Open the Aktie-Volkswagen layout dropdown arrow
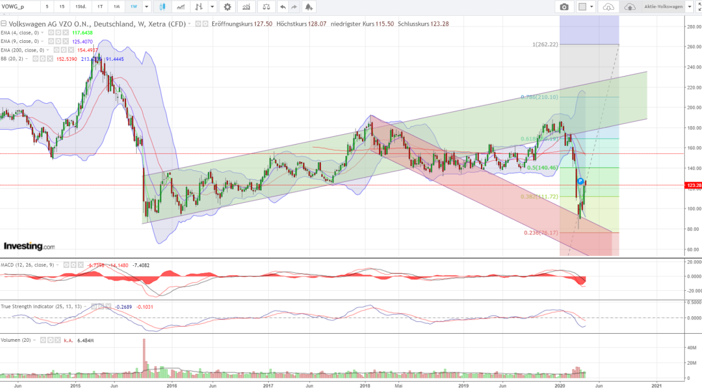The image size is (702, 388). pos(690,7)
